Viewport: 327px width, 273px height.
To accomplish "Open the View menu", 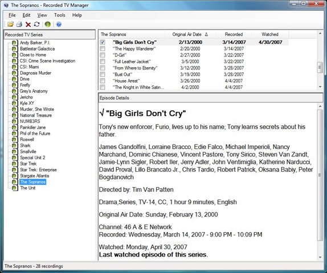I will click(x=42, y=15).
